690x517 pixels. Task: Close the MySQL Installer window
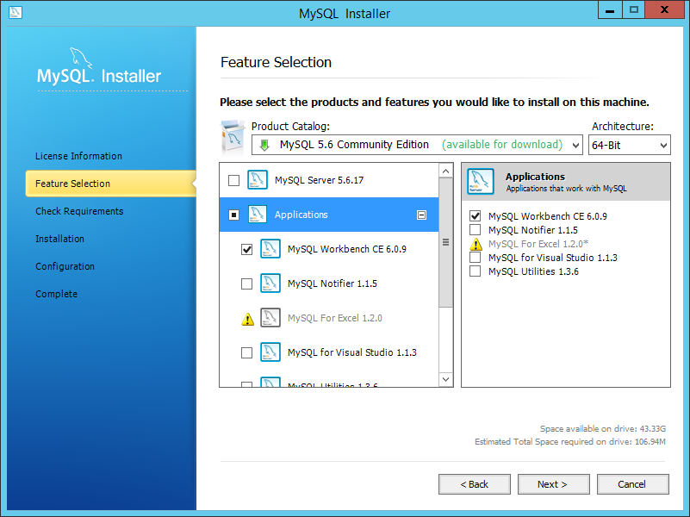point(664,9)
